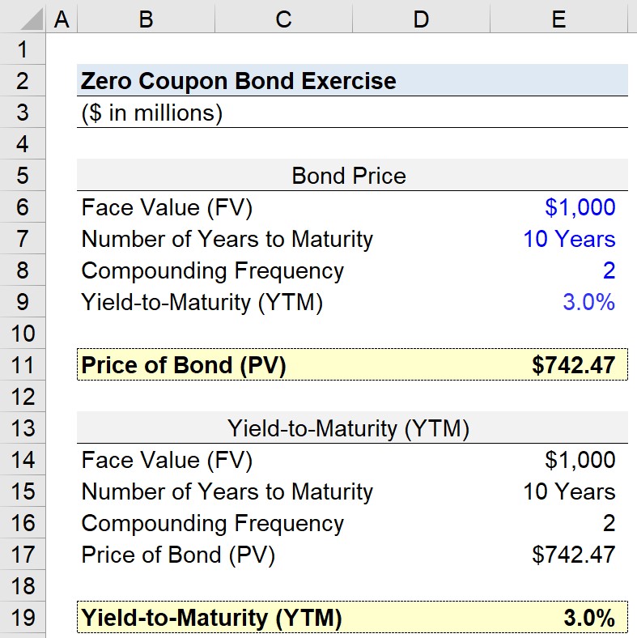Select row 11 header
637x638 pixels.
(x=23, y=364)
